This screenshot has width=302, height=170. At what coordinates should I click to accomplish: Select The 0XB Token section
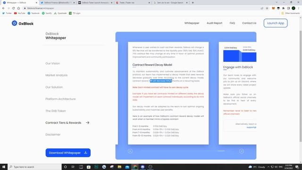56,111
